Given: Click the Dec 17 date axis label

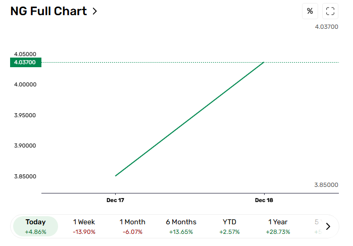Looking at the screenshot, I should [x=115, y=201].
